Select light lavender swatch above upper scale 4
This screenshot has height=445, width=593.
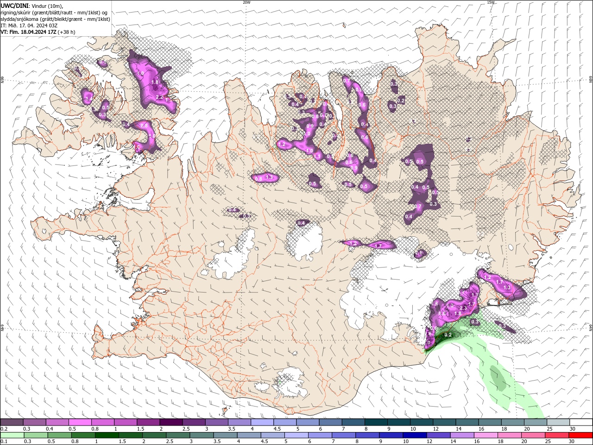point(261,422)
